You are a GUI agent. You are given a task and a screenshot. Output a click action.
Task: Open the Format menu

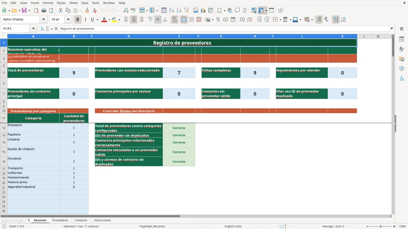point(48,3)
